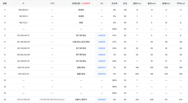The image size is (188, 103).
Task: Click the 加拿大/温哥华 location cell
Action: coord(81,99)
